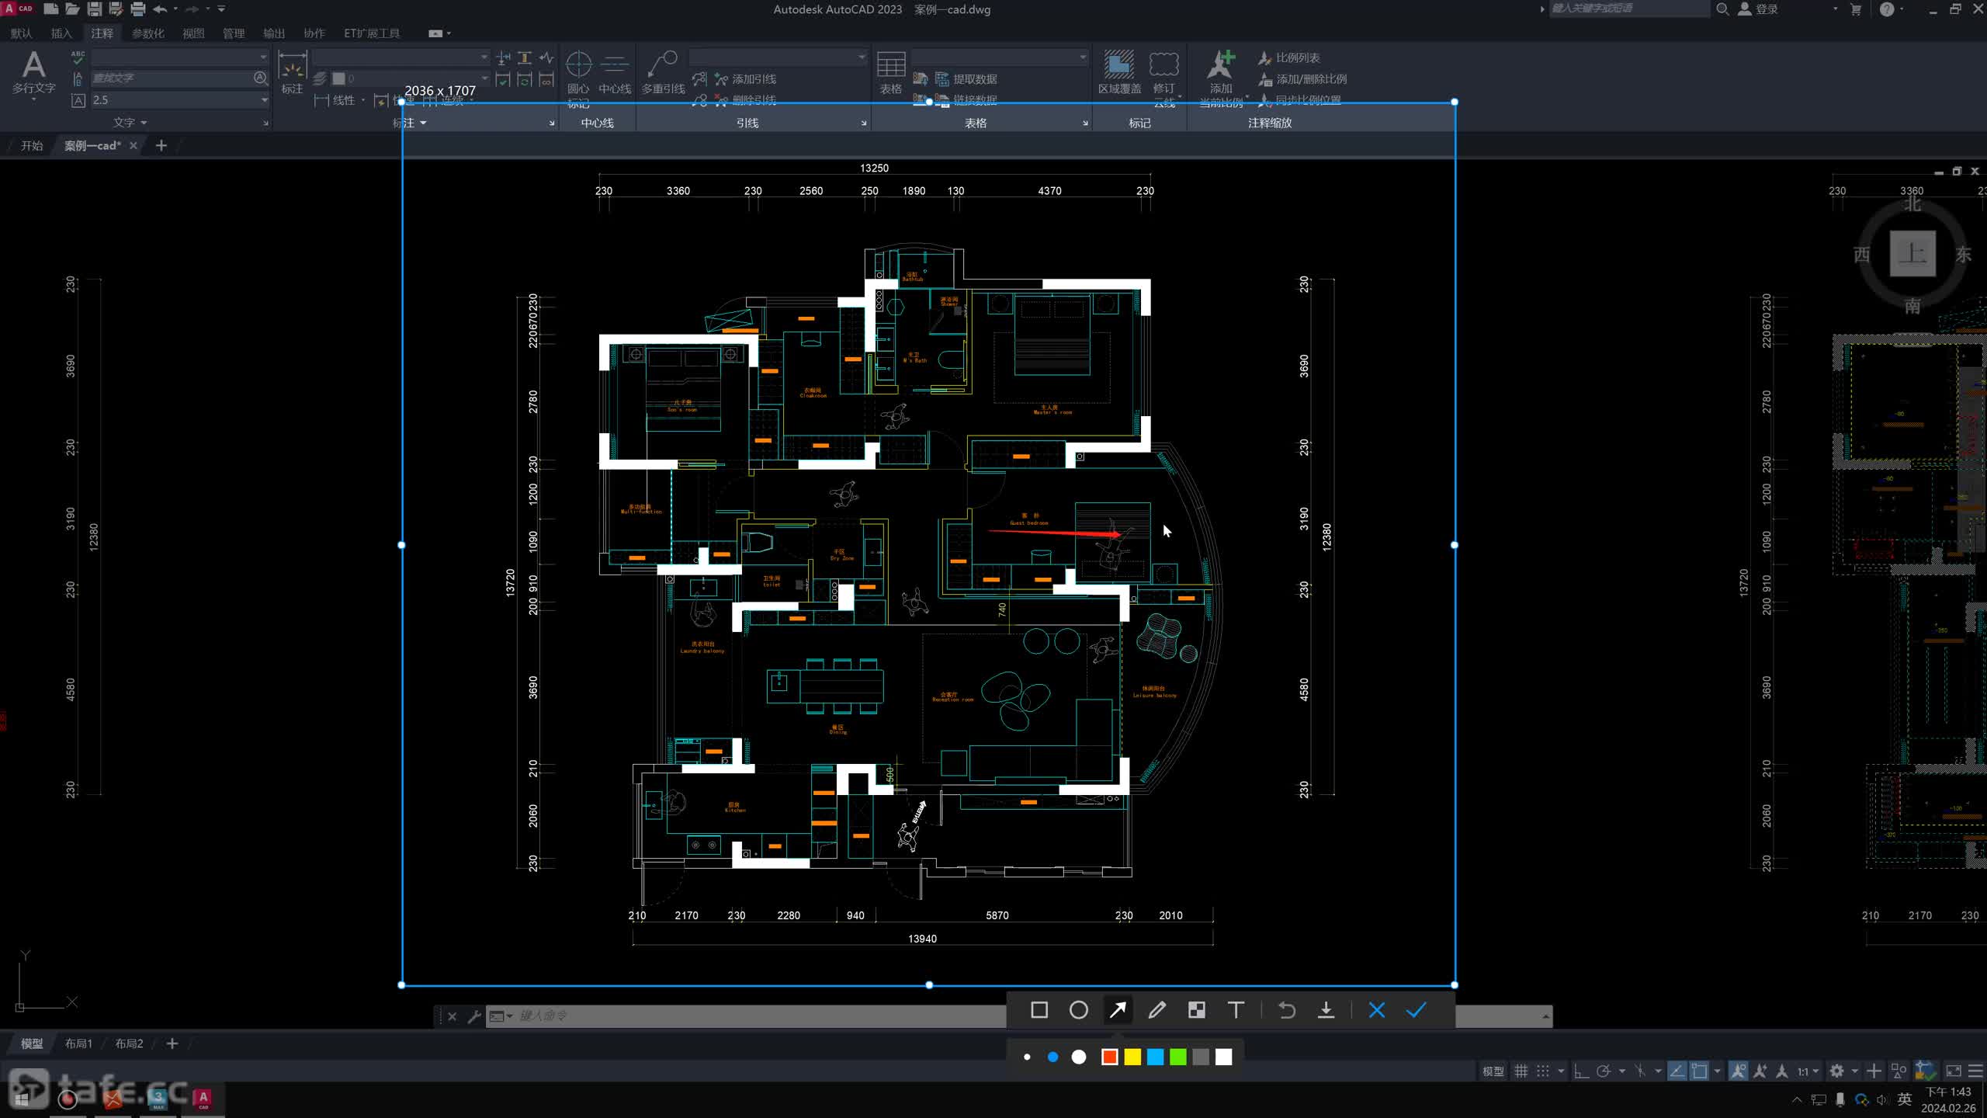Click the Open file icon in quick access toolbar

tap(72, 9)
